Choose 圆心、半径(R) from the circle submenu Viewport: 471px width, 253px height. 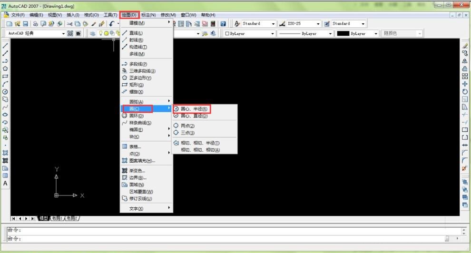tap(194, 109)
